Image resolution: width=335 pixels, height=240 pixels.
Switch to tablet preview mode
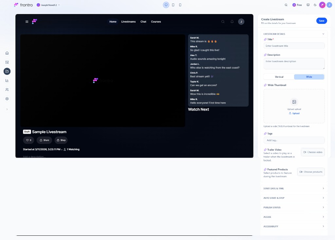[x=173, y=5]
